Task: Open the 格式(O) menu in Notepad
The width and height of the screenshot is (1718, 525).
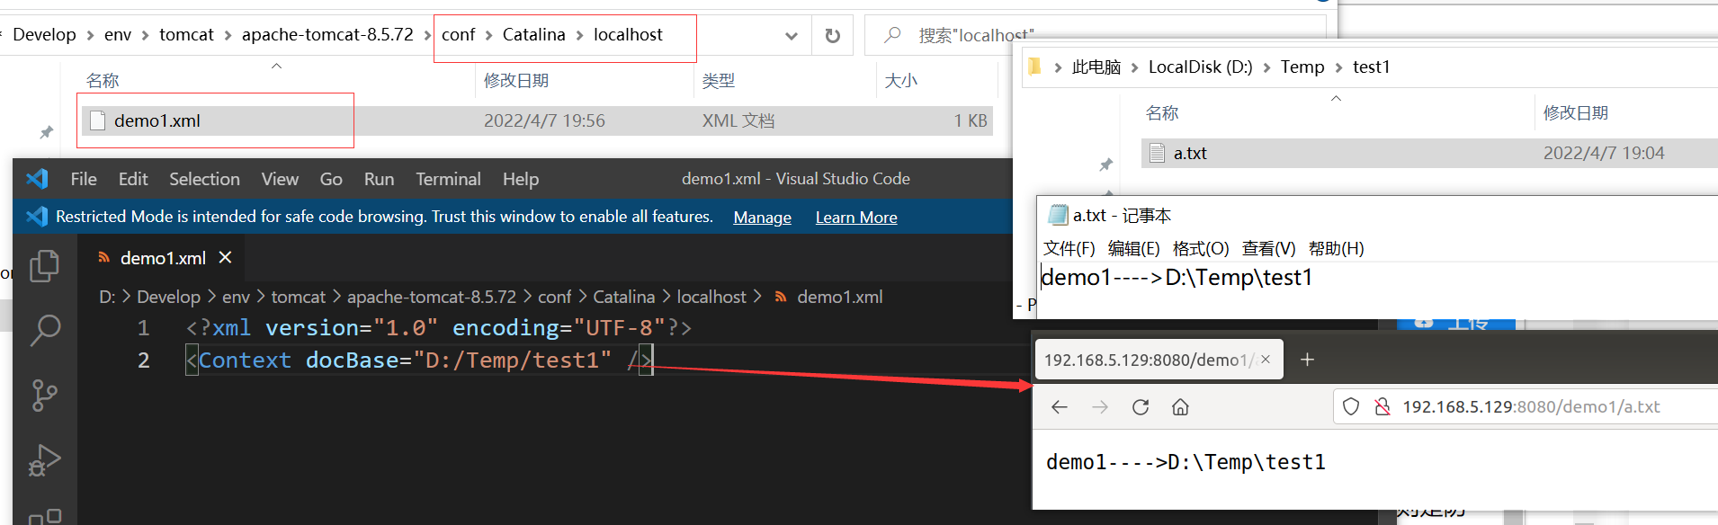Action: (1201, 248)
